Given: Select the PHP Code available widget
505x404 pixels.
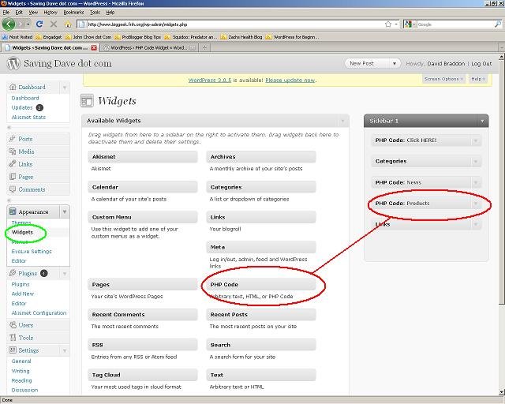Looking at the screenshot, I should coord(261,284).
